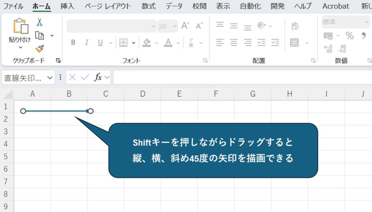
Task: Merge and center cells icon
Action: 294,43
